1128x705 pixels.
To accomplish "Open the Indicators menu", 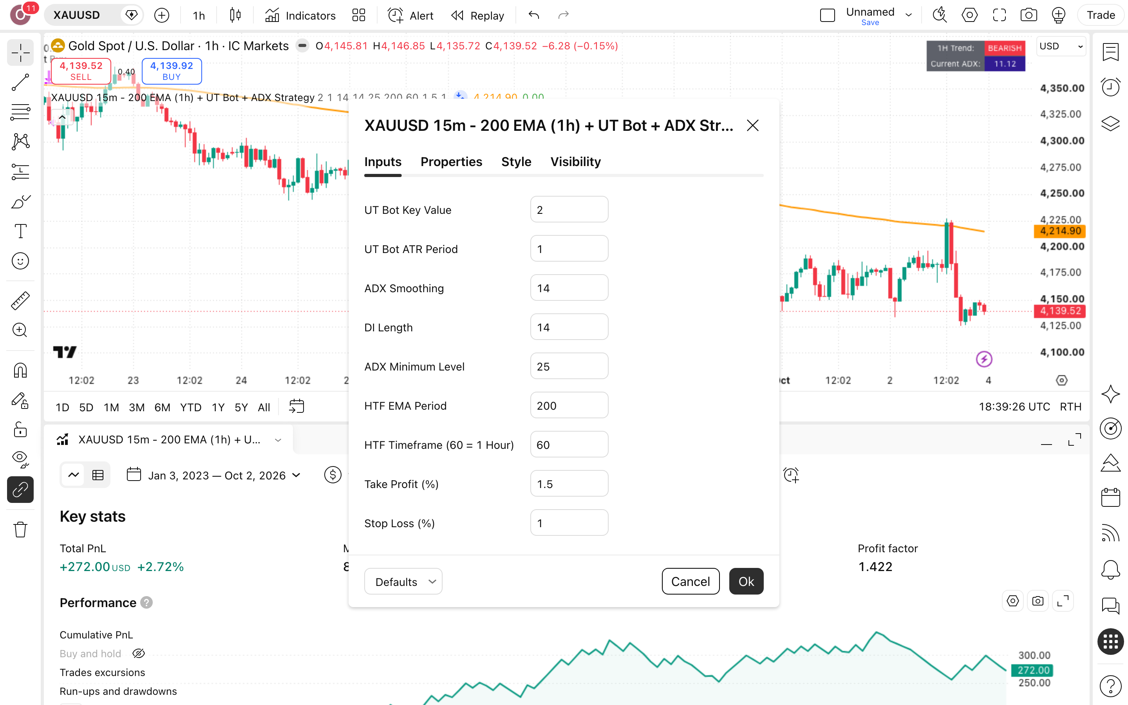I will tap(300, 15).
